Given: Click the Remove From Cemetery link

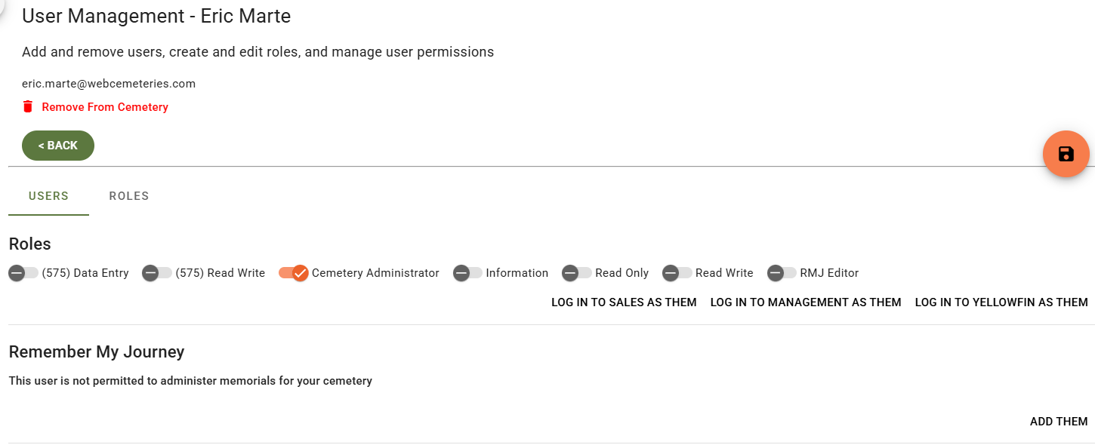Looking at the screenshot, I should click(105, 107).
